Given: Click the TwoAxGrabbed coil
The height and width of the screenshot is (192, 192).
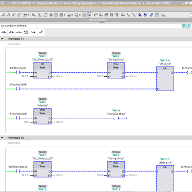Looking at the screenshot, I should pyautogui.click(x=116, y=118).
